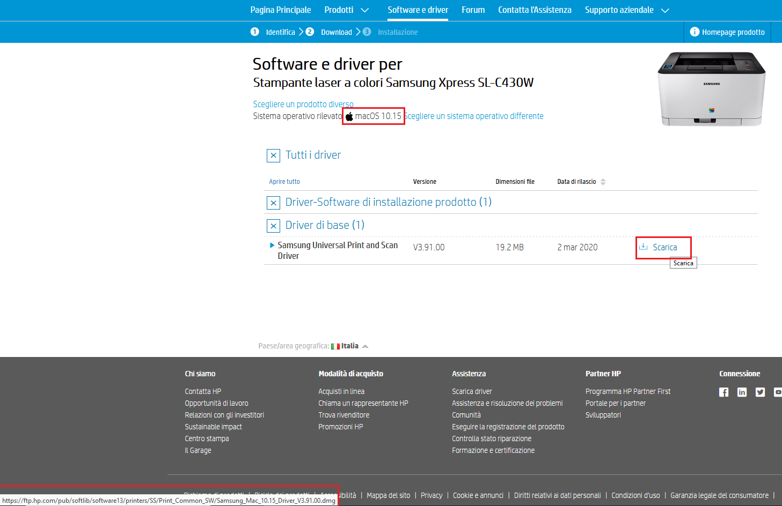
Task: Open Condizioni d'uso link
Action: tap(635, 495)
